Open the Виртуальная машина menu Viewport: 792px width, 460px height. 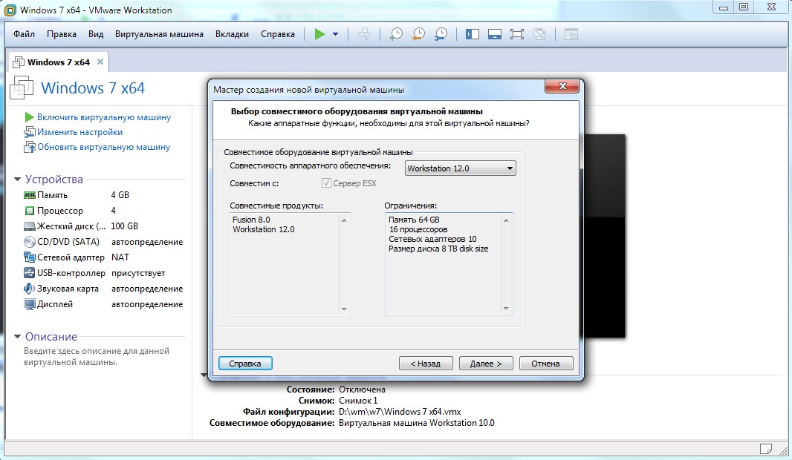(159, 34)
